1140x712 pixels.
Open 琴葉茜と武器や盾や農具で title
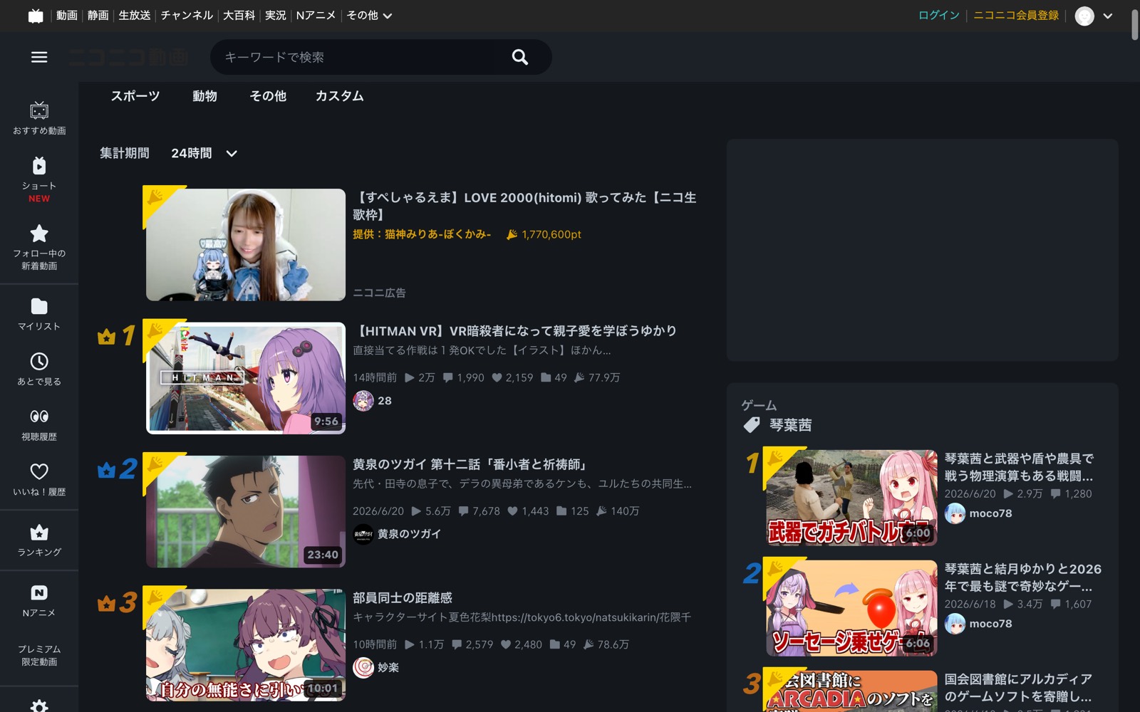1019,467
